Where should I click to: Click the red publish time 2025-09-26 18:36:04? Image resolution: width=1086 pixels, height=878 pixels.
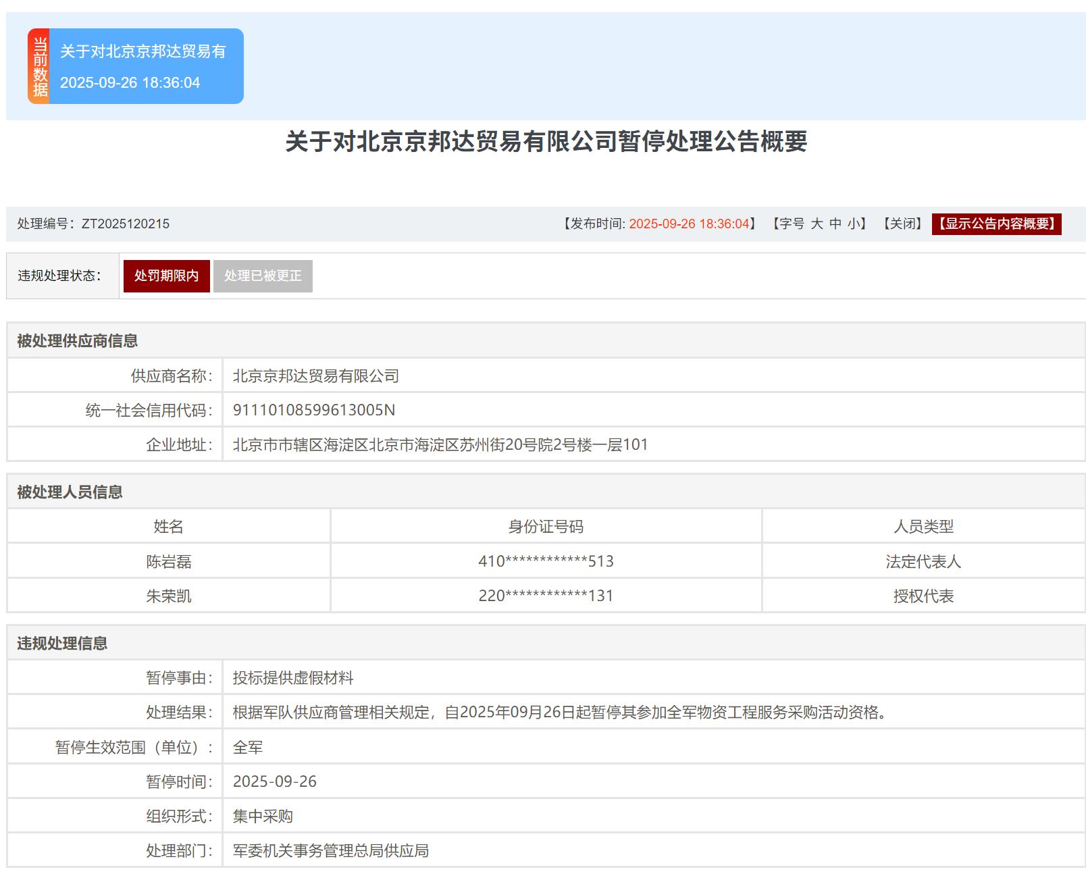pos(689,224)
